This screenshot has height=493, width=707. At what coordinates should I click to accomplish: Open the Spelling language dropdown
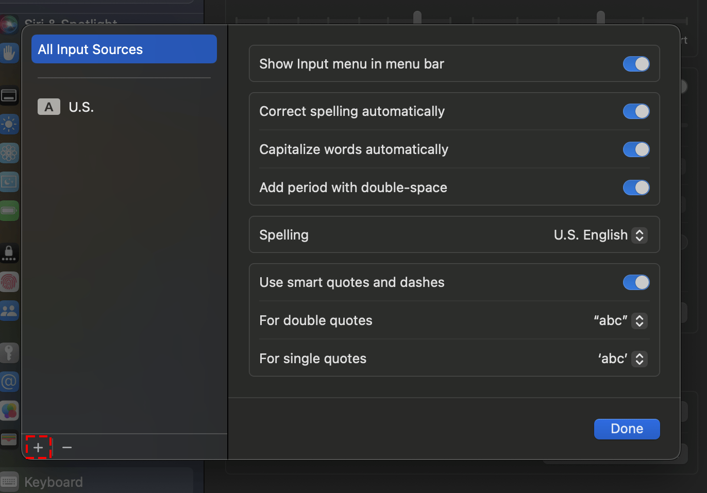point(600,235)
